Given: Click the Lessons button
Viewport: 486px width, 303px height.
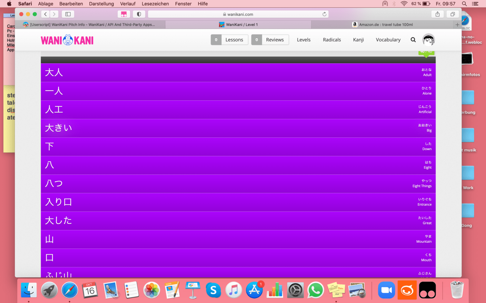Looking at the screenshot, I should pyautogui.click(x=230, y=40).
